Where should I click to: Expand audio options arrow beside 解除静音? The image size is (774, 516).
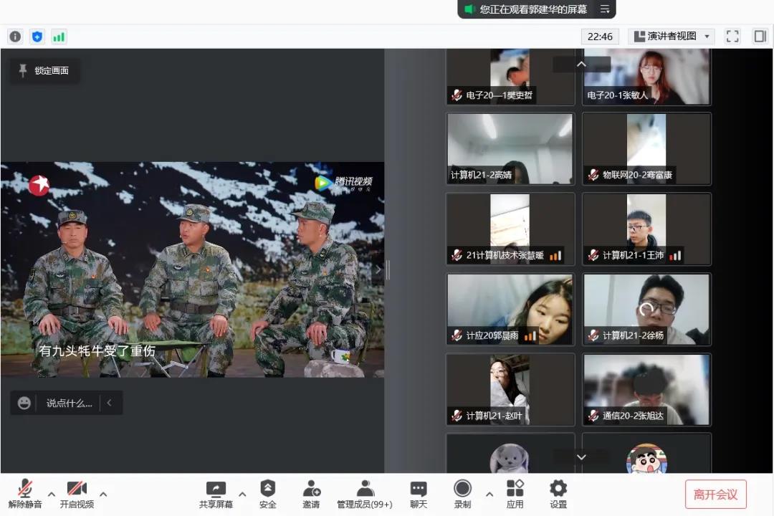52,494
